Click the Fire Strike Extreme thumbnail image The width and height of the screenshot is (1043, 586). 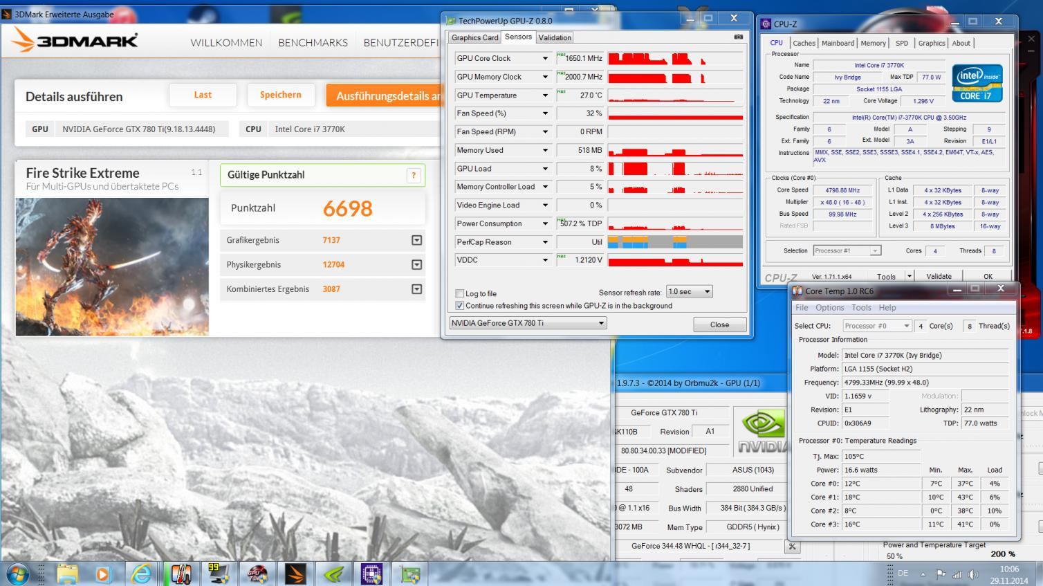coord(112,267)
